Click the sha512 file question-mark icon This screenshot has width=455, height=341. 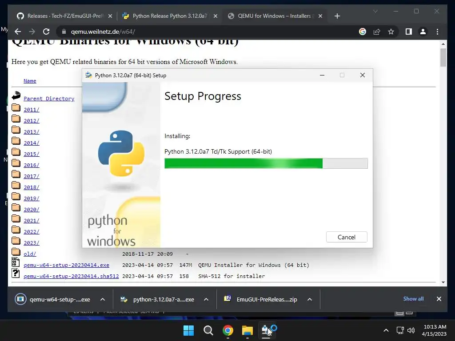click(16, 273)
